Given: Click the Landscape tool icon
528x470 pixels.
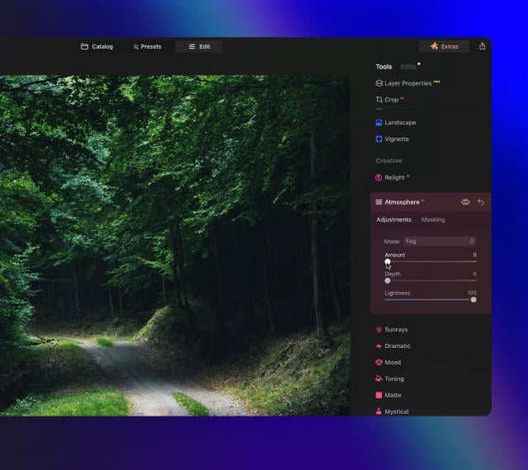Looking at the screenshot, I should tap(379, 122).
